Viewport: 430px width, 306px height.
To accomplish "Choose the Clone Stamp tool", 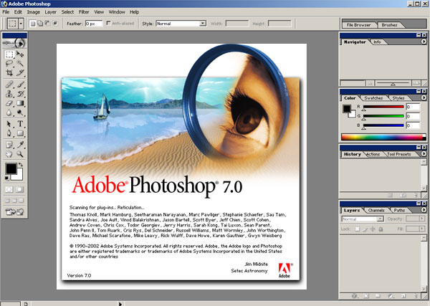I will coord(9,94).
